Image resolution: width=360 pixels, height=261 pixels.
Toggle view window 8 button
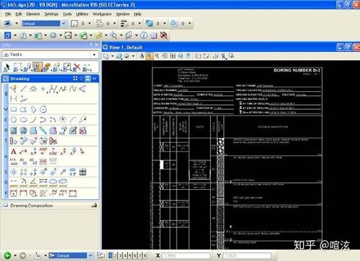point(145,255)
